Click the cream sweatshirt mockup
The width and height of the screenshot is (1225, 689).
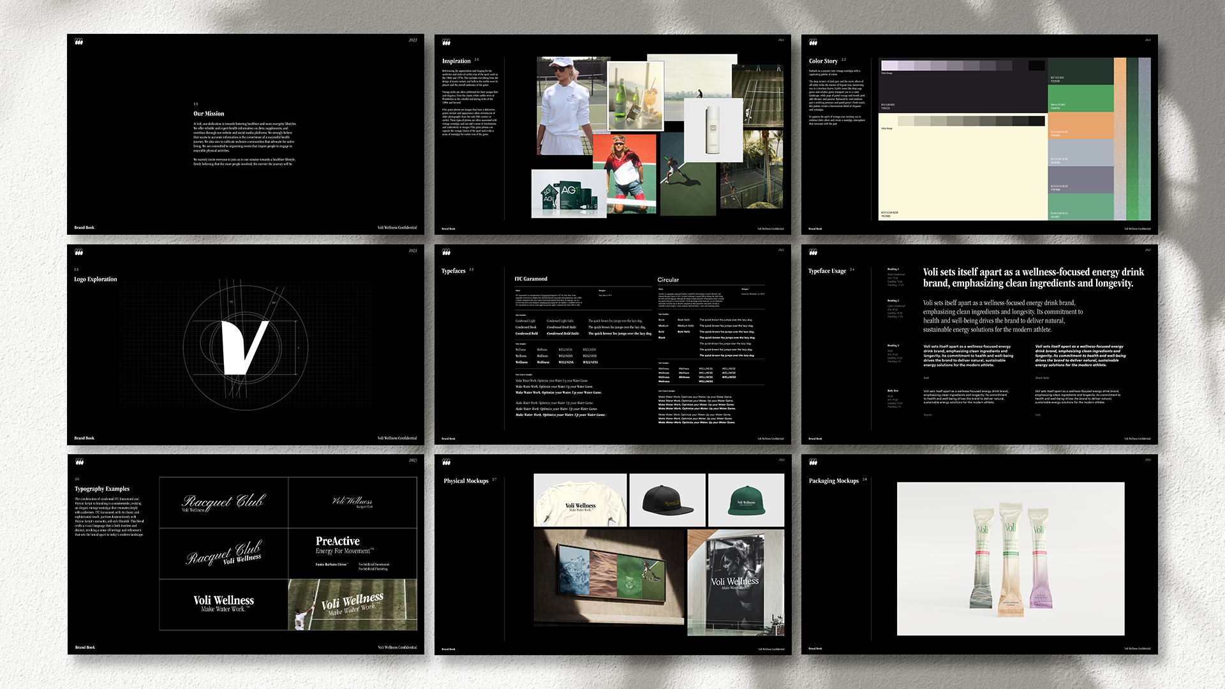click(580, 500)
